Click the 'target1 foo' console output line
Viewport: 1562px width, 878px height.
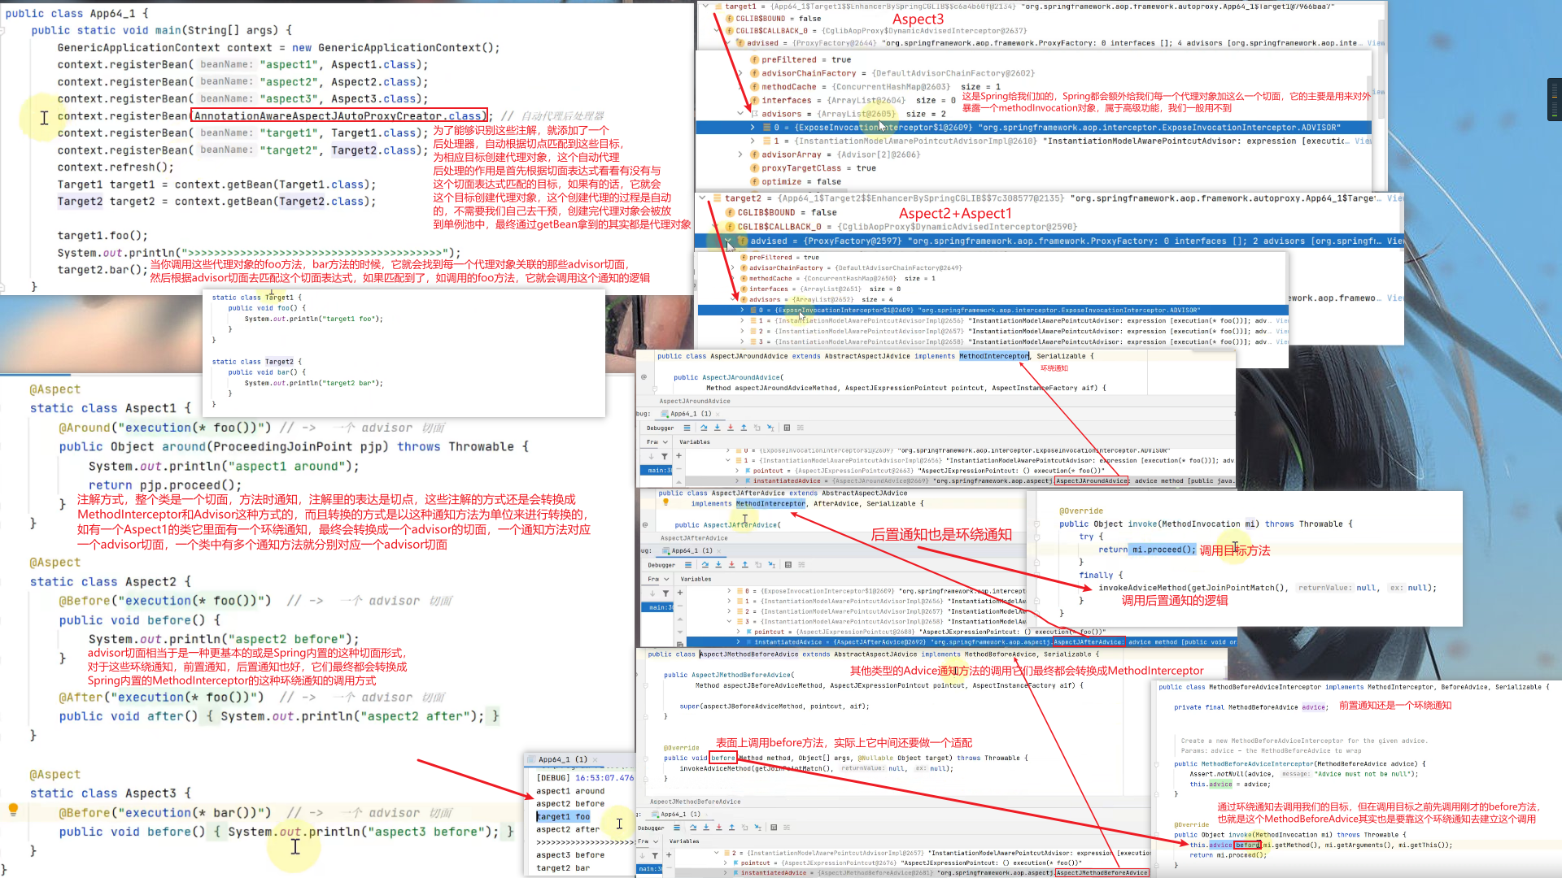(563, 816)
